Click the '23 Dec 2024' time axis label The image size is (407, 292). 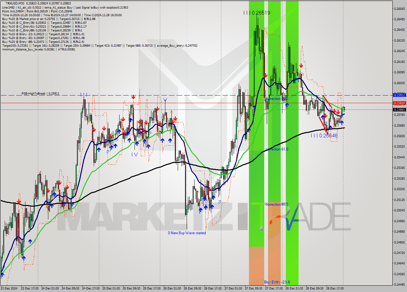click(9, 289)
